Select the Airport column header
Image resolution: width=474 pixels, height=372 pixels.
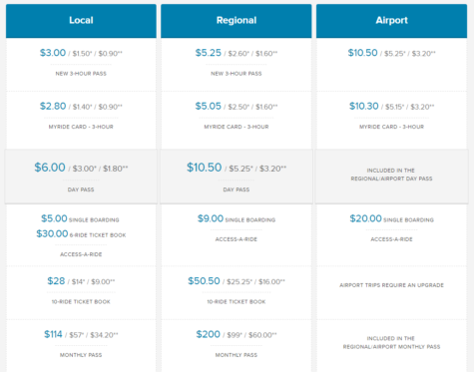click(x=391, y=21)
